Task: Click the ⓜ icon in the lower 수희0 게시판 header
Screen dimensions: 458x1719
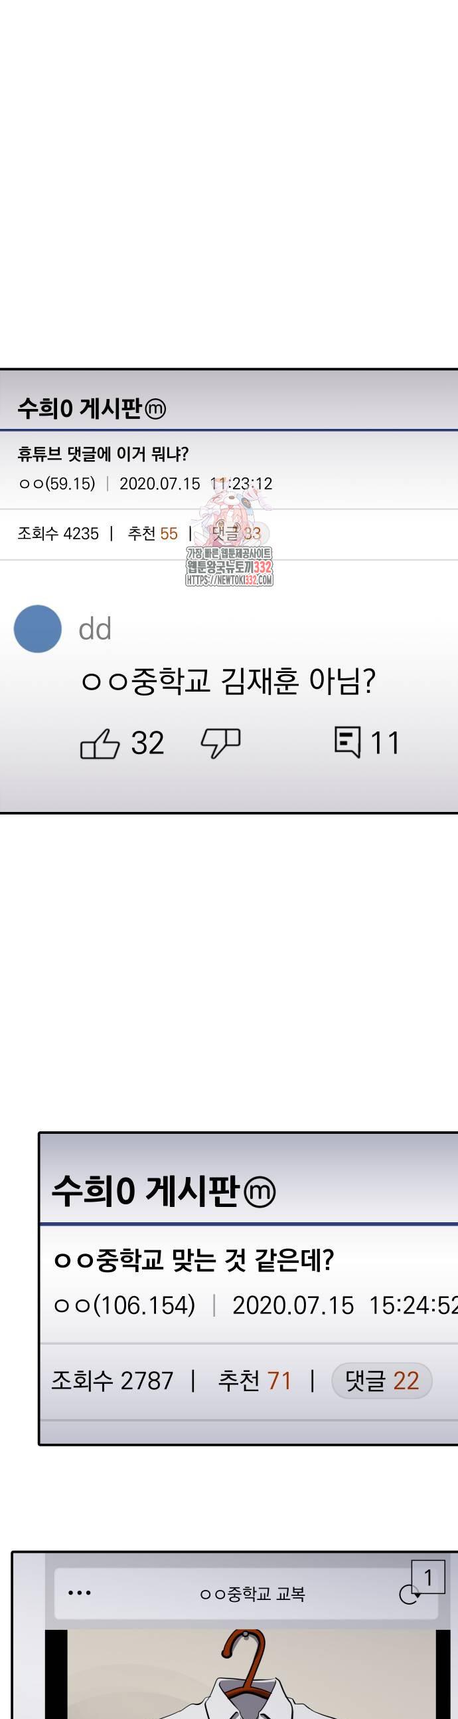Action: [260, 1192]
